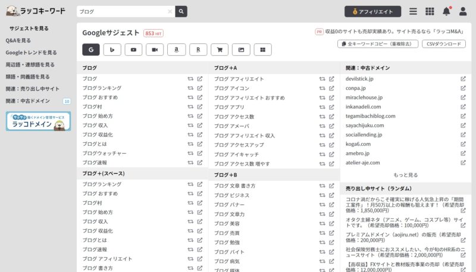Re-search icon for ブログ ビジネス

click(322, 195)
